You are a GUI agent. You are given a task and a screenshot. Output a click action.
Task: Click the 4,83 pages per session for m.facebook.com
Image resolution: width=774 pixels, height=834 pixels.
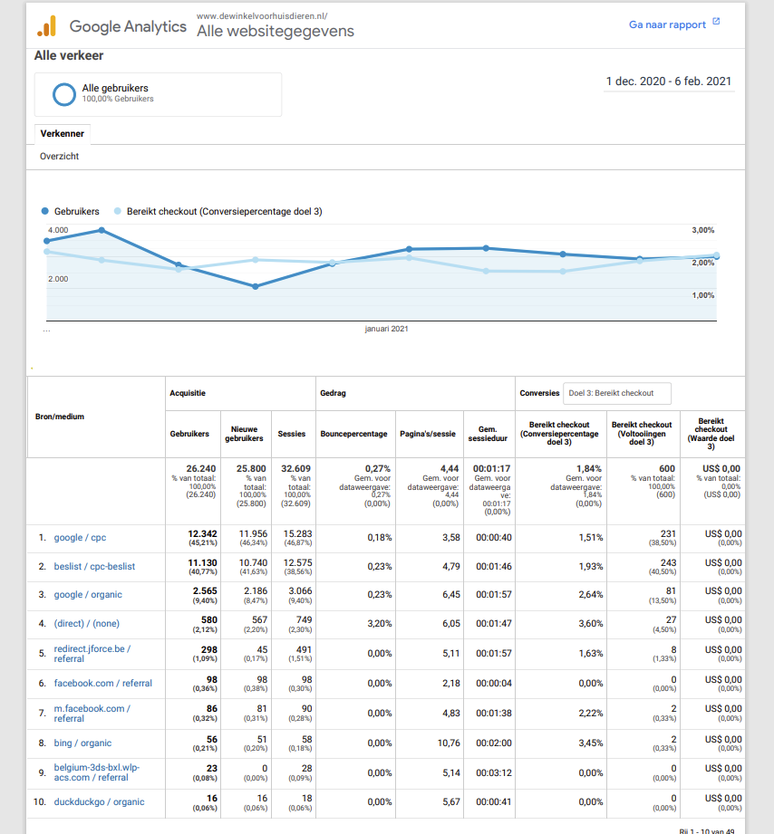click(x=451, y=714)
